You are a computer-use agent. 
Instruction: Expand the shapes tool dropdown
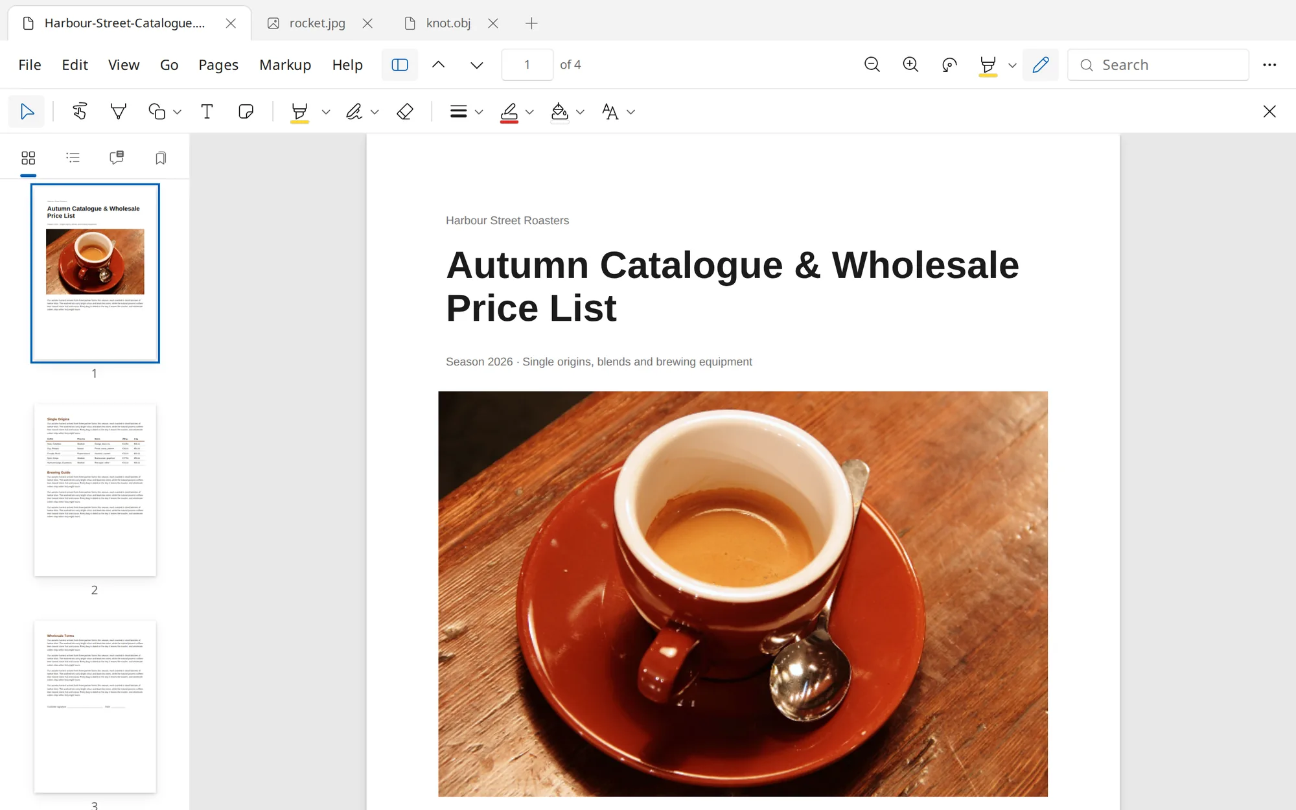(178, 112)
